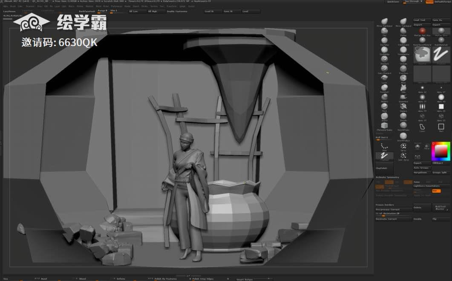Click Decimate Current button
This screenshot has width=452, height=281.
394,219
